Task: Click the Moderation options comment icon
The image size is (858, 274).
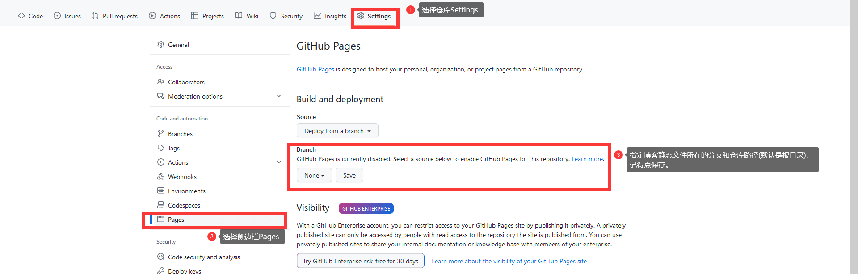Action: [x=161, y=96]
